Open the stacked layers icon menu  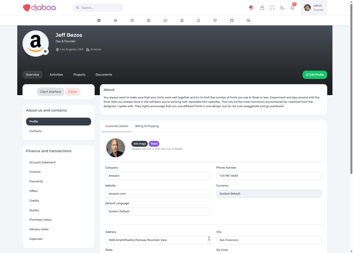[115, 20]
